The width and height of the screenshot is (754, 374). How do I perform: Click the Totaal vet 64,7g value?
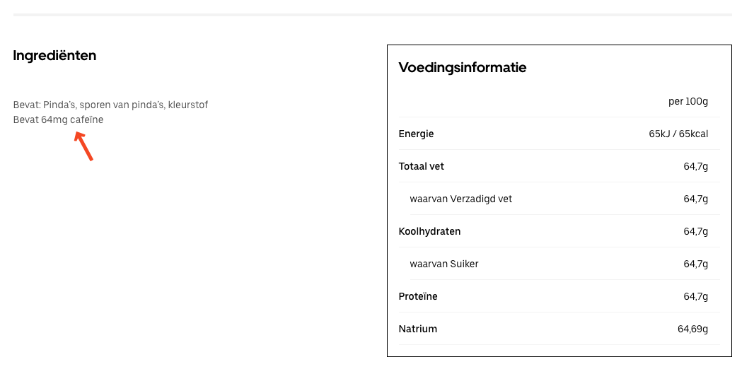[x=695, y=166]
